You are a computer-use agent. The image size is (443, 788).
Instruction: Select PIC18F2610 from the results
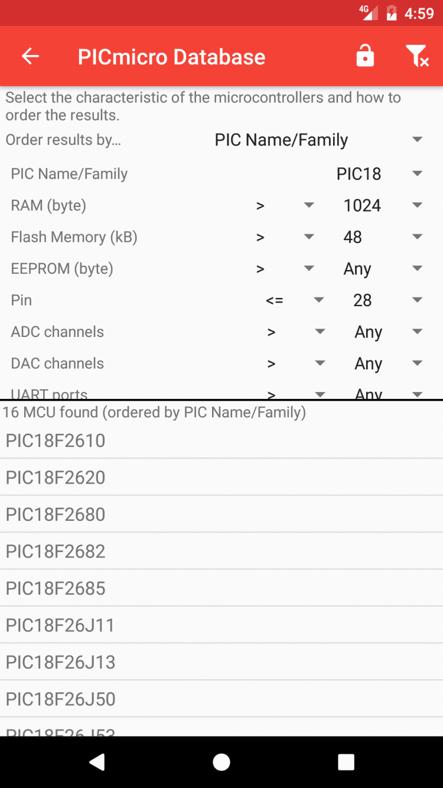pos(221,440)
